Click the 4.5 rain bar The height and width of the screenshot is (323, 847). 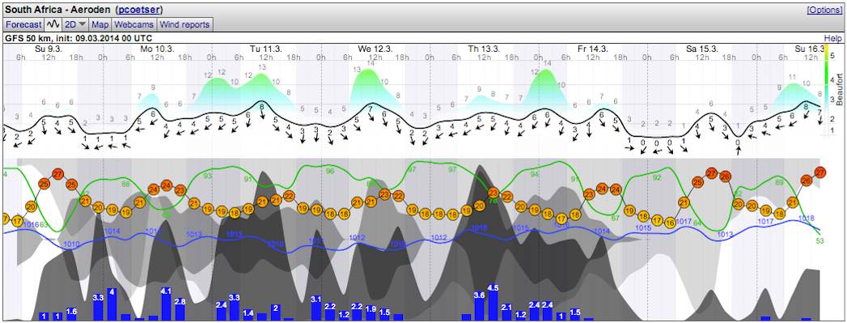click(493, 303)
